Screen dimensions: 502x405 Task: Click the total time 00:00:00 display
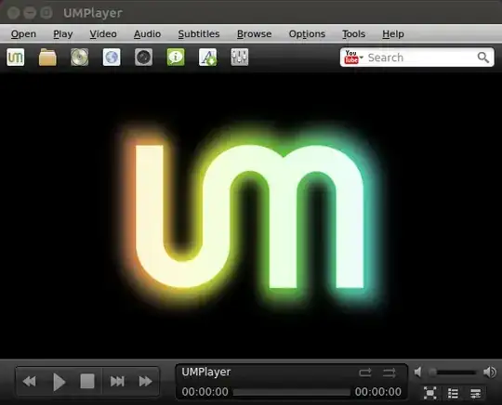pyautogui.click(x=378, y=392)
